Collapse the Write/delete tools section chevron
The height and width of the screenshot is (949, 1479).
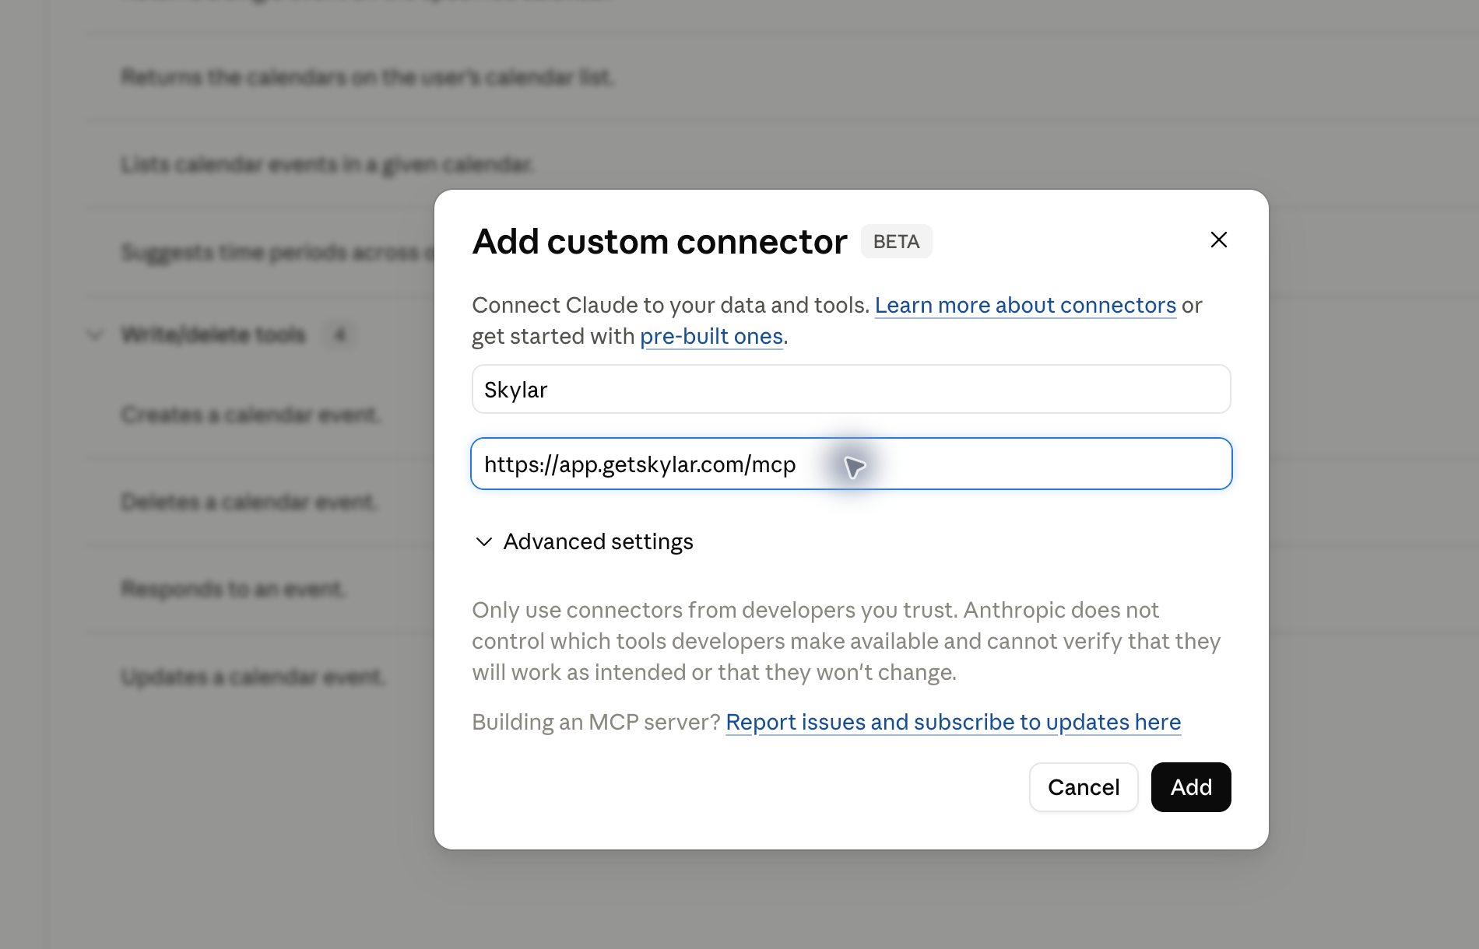click(95, 335)
